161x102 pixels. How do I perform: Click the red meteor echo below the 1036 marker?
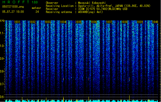pos(89,79)
